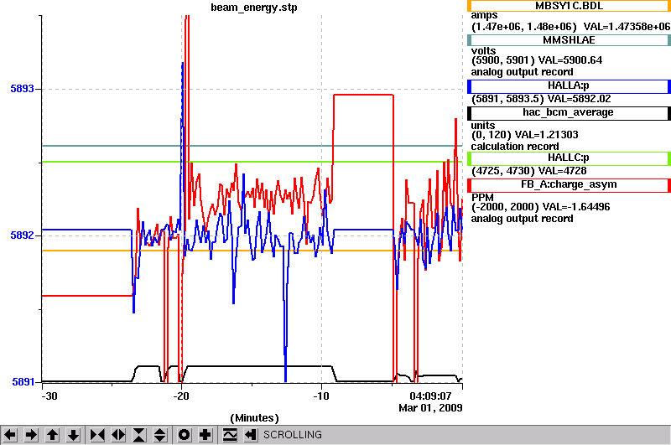Viewport: 671px width, 445px height.
Task: Click the 5893 y-axis label
Action: (x=23, y=89)
